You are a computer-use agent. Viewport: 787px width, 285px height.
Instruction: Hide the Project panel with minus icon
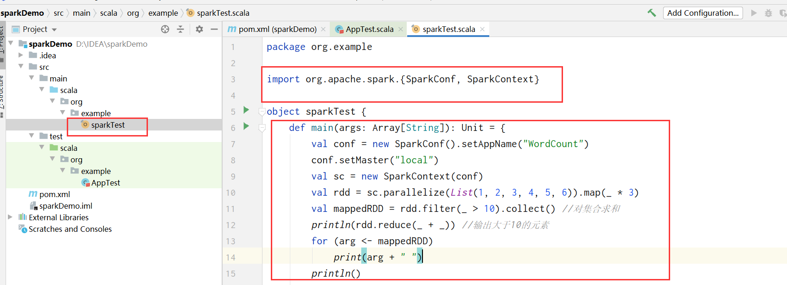pyautogui.click(x=214, y=29)
